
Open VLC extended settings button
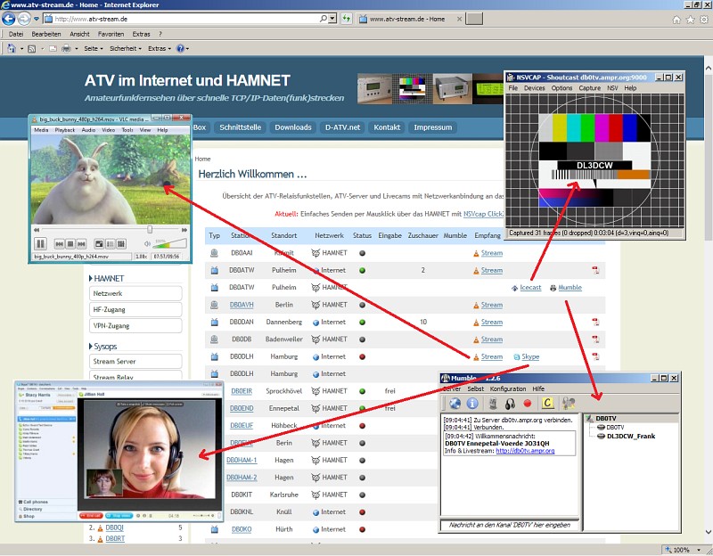pos(121,244)
